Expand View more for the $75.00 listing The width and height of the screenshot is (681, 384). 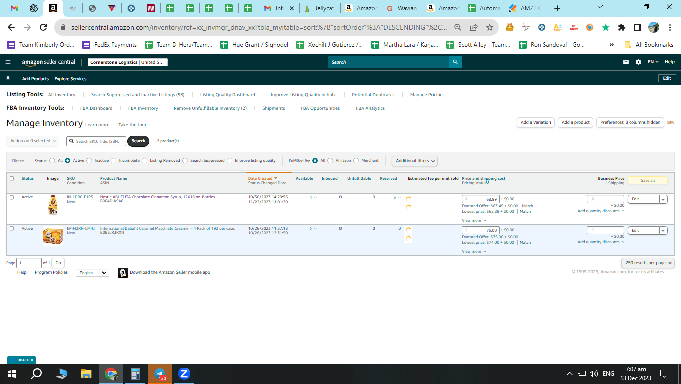474,251
